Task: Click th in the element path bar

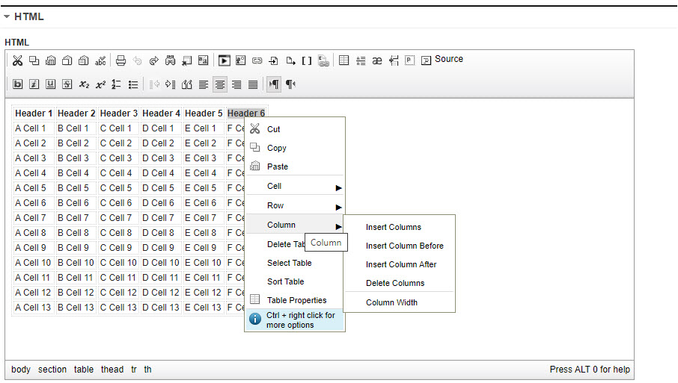Action: [148, 370]
